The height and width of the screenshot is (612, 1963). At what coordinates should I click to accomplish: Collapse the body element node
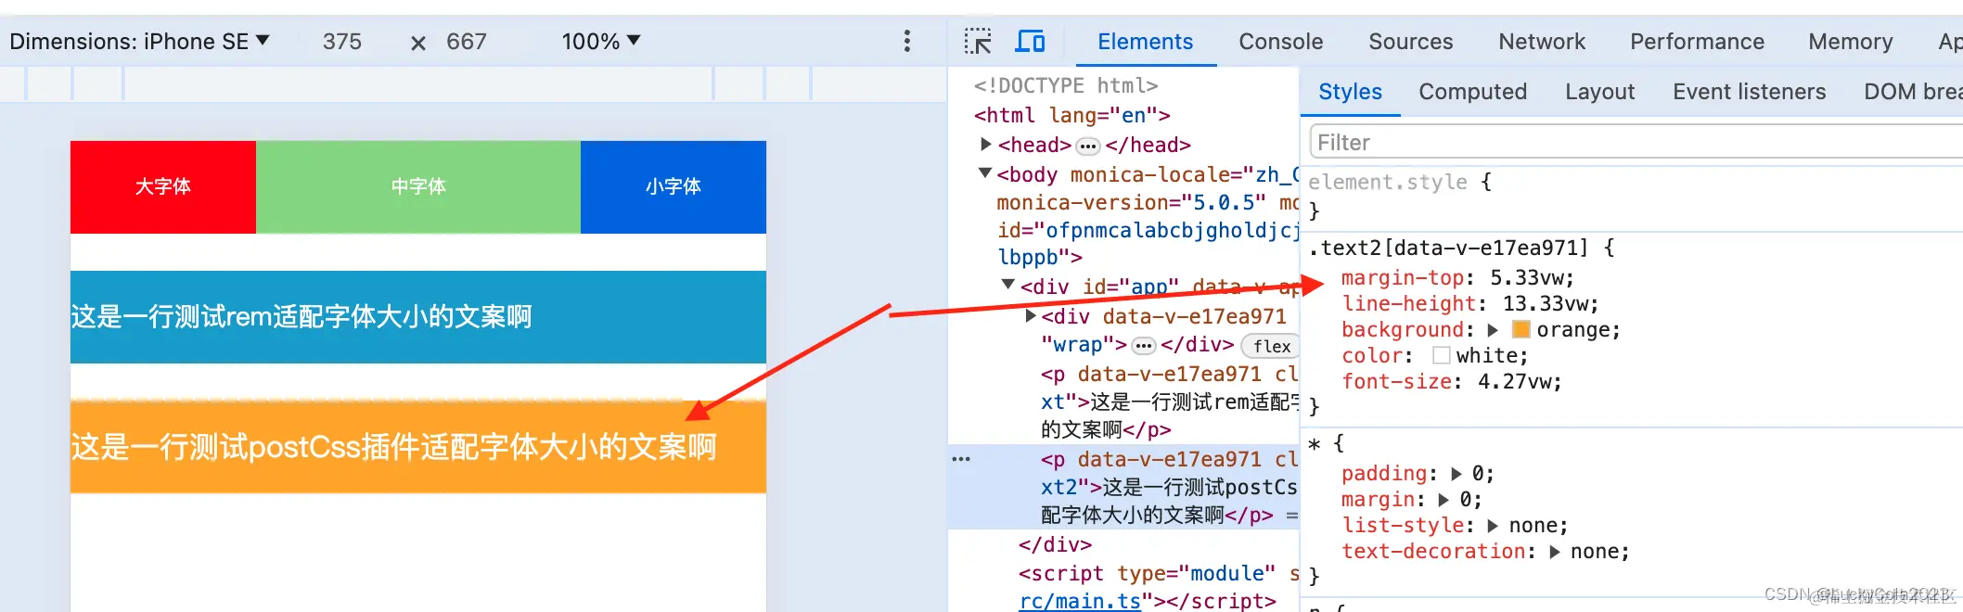tap(985, 172)
